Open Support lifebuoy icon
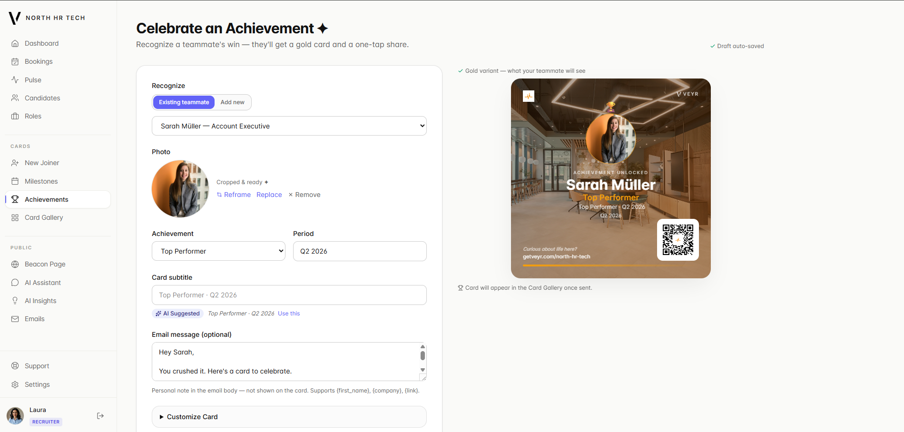The image size is (904, 432). coord(15,366)
